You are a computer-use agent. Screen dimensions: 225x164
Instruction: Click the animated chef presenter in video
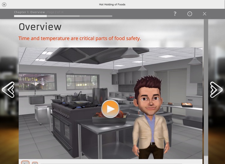click(150, 118)
